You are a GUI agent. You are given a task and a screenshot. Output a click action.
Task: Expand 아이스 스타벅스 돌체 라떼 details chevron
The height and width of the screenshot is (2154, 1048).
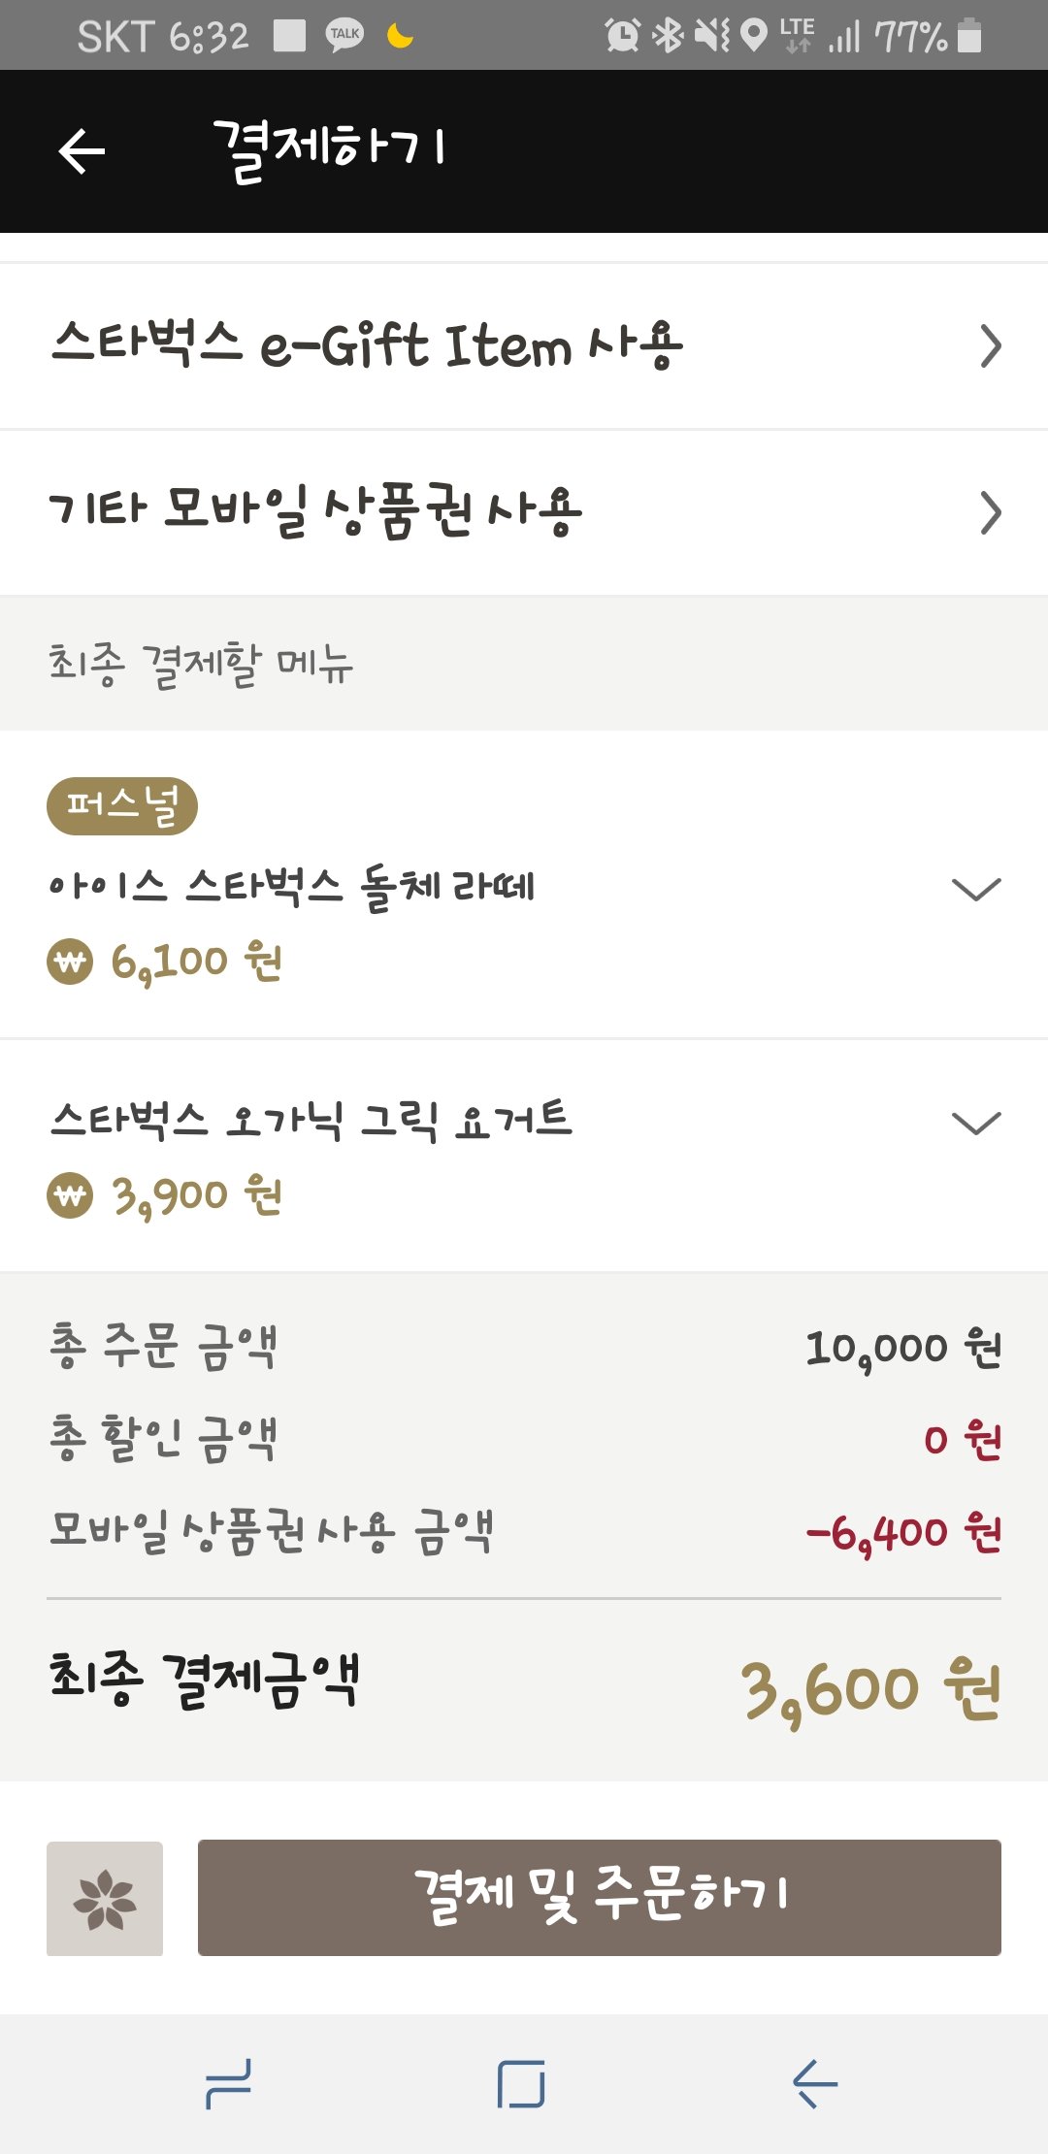(x=976, y=889)
